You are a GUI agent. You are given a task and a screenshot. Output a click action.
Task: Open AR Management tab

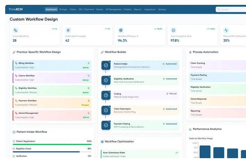point(113,9)
